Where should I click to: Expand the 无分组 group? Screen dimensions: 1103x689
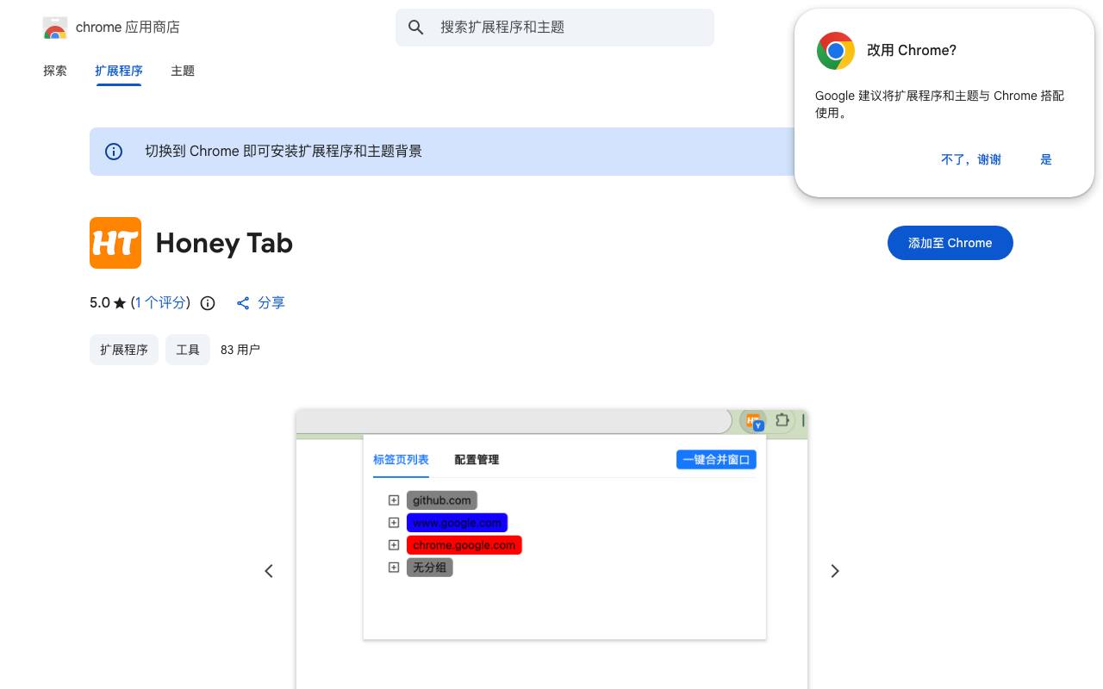[x=394, y=568]
